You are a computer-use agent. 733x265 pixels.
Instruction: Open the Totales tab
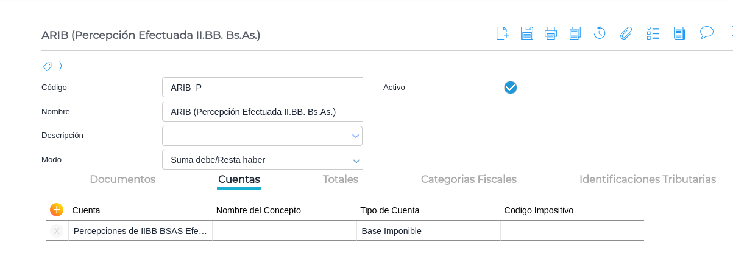coord(340,179)
